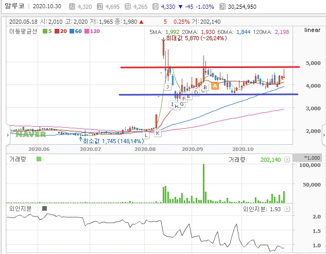Click the 2020.07 date axis label

tap(91, 149)
